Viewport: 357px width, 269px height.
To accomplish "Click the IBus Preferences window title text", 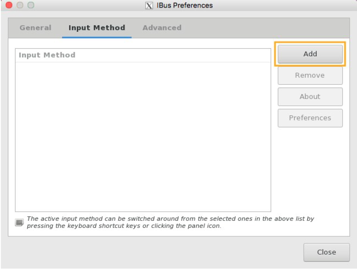I will point(185,6).
